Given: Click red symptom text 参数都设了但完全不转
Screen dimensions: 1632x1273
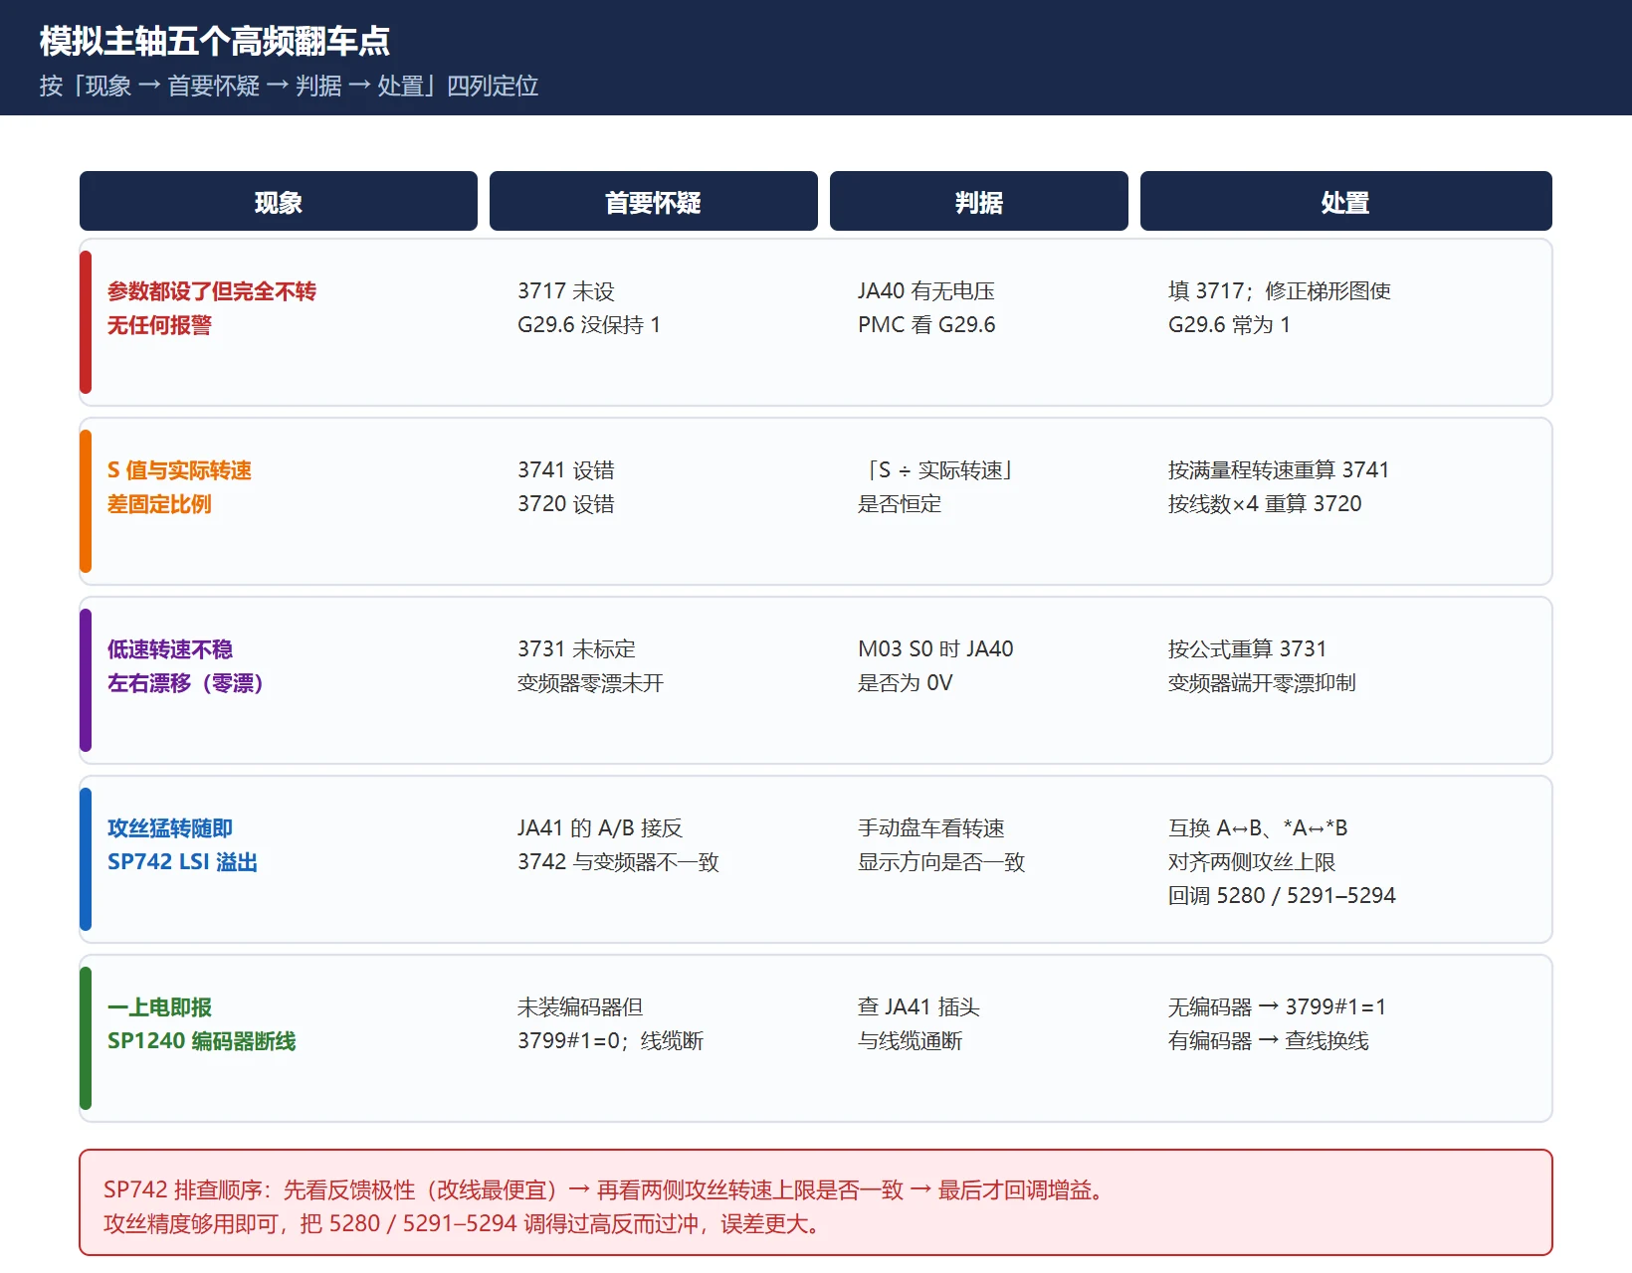Looking at the screenshot, I should click(212, 291).
